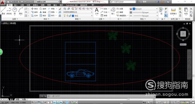Open the Autodesk 360 ribbon tab
Image resolution: width=195 pixels, height=104 pixels.
[72, 5]
